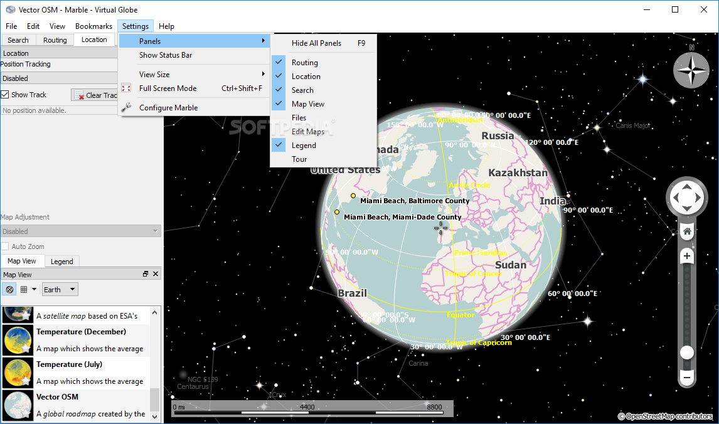Click the Miami Beach, Baltimore County placemark dot

tap(353, 196)
